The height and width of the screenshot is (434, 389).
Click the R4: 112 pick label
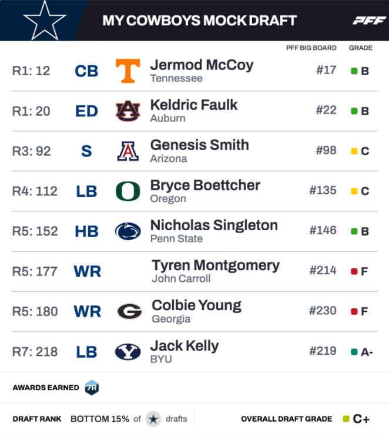[35, 191]
